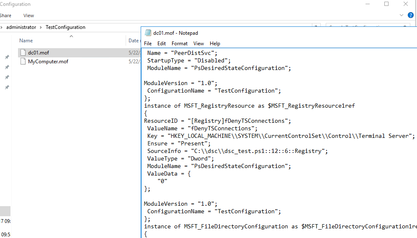
Task: Click the instance of MSFT_FileDirectoryConfiguration line
Action: click(281, 226)
